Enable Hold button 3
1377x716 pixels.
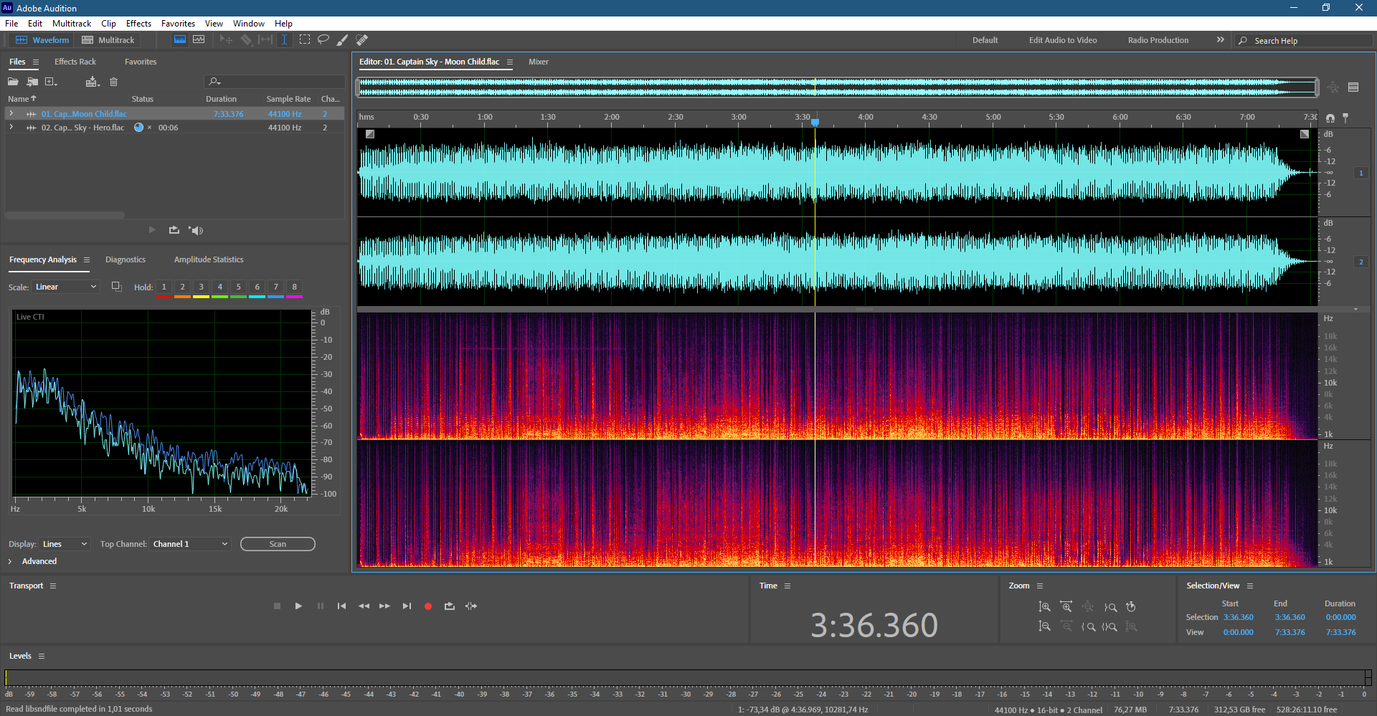201,287
